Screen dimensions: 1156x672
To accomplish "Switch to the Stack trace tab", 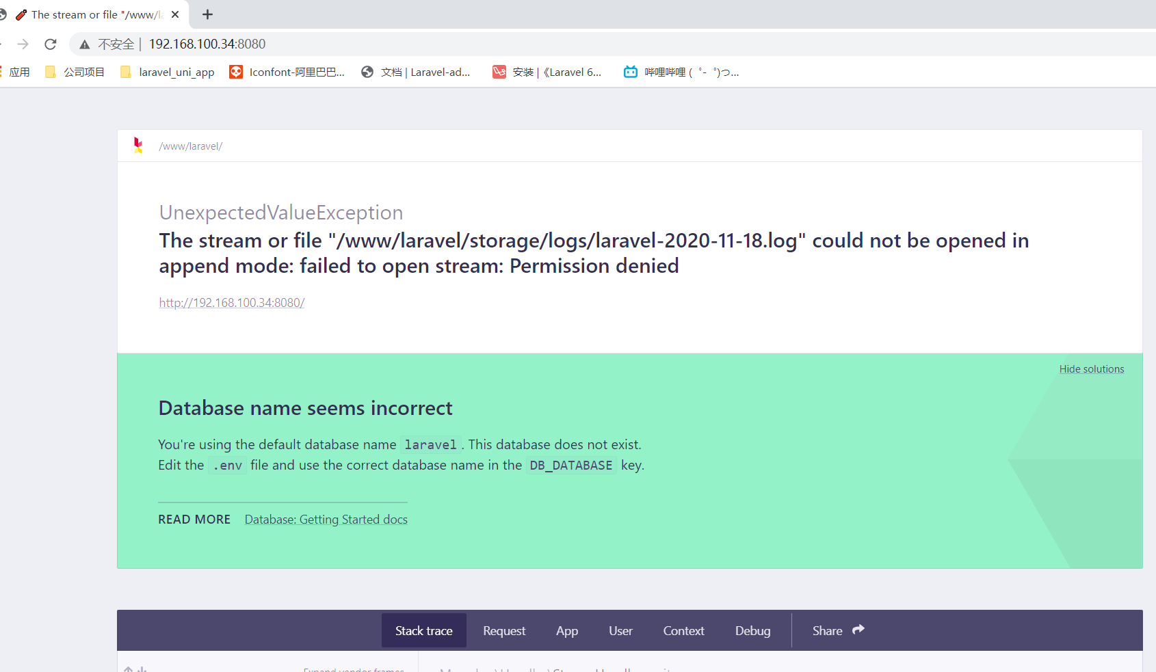I will pos(424,630).
